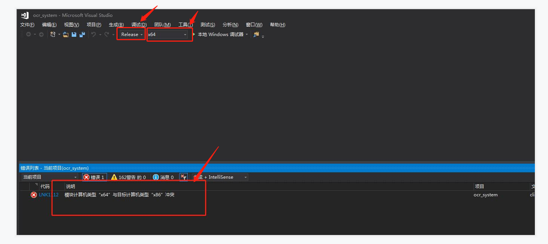The width and height of the screenshot is (548, 244).
Task: Toggle the 消息 0 messages filter
Action: tap(163, 177)
